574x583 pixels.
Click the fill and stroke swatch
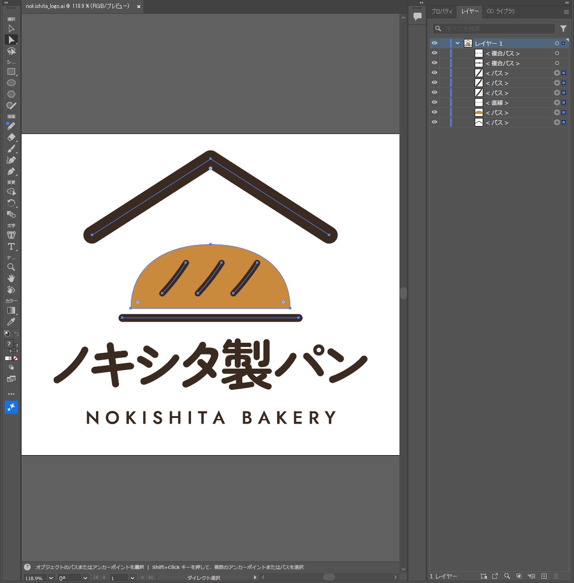coord(10,346)
